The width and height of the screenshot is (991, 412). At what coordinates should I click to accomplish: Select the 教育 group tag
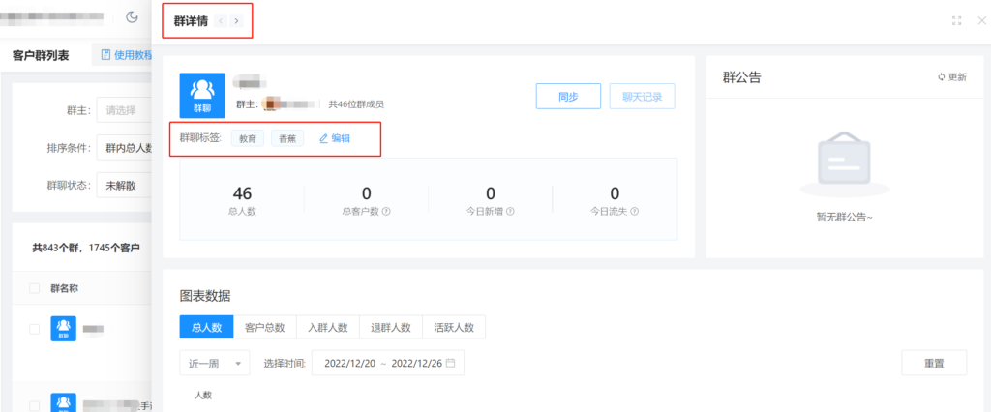click(x=248, y=138)
